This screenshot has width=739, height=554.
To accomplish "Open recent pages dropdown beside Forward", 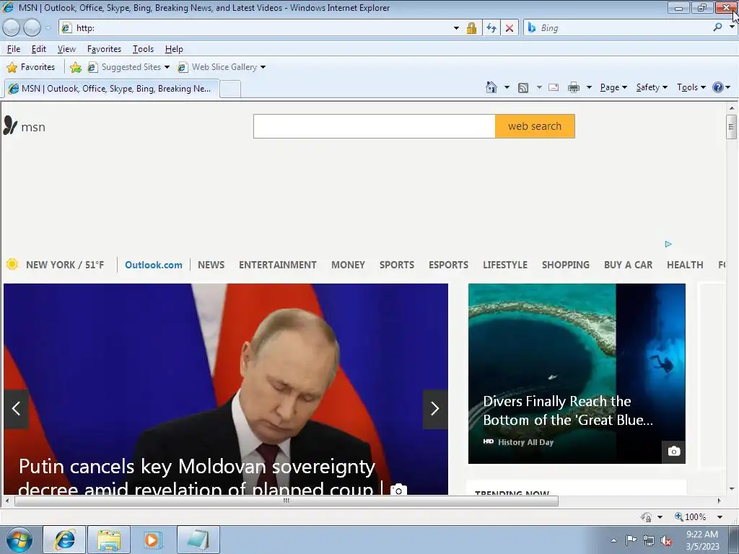I will pos(48,28).
